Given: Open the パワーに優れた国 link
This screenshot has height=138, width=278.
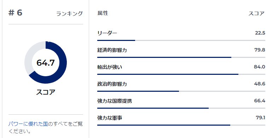Looking at the screenshot, I should [28, 124].
